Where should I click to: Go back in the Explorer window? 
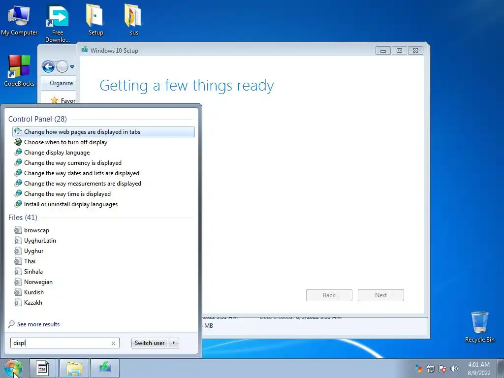coord(48,67)
